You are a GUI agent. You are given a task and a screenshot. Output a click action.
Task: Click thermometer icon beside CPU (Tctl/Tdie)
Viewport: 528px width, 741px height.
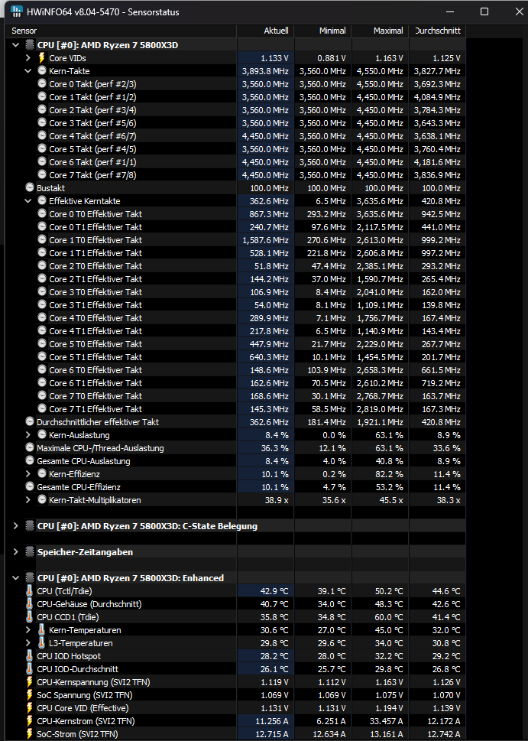point(29,590)
